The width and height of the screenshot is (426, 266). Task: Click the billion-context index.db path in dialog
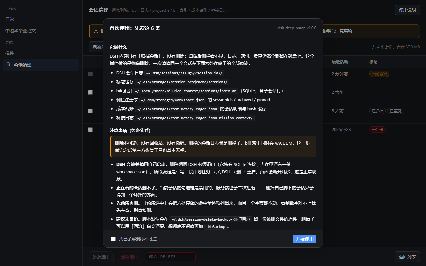coord(186,91)
